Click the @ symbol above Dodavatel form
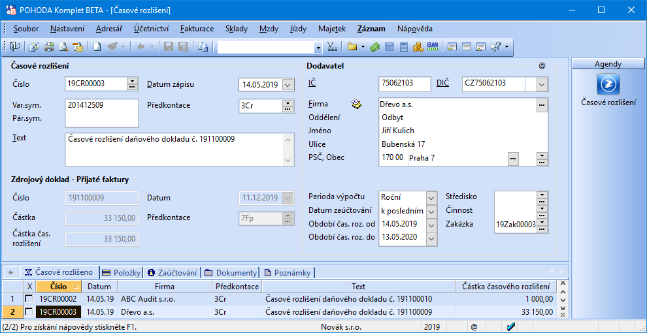647x333 pixels. tap(542, 65)
